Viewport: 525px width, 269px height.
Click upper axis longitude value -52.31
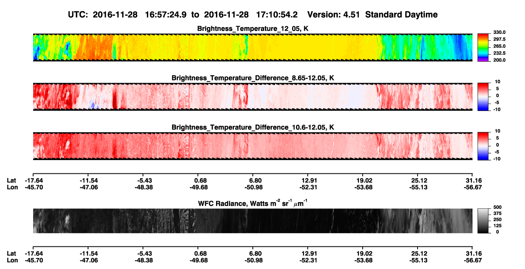(x=308, y=187)
